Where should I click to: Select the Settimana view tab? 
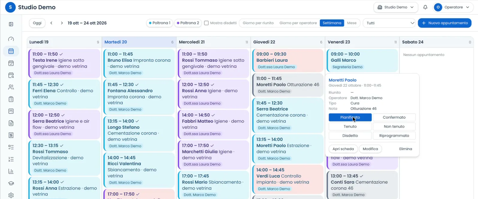[332, 23]
